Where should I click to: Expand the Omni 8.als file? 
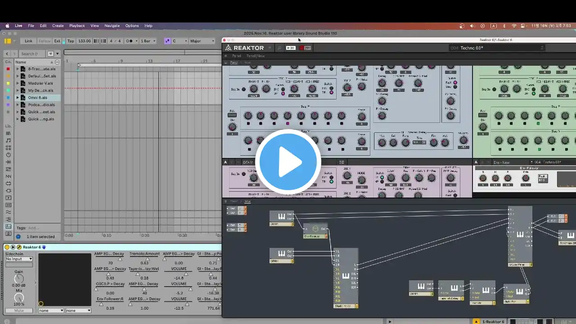(18, 98)
